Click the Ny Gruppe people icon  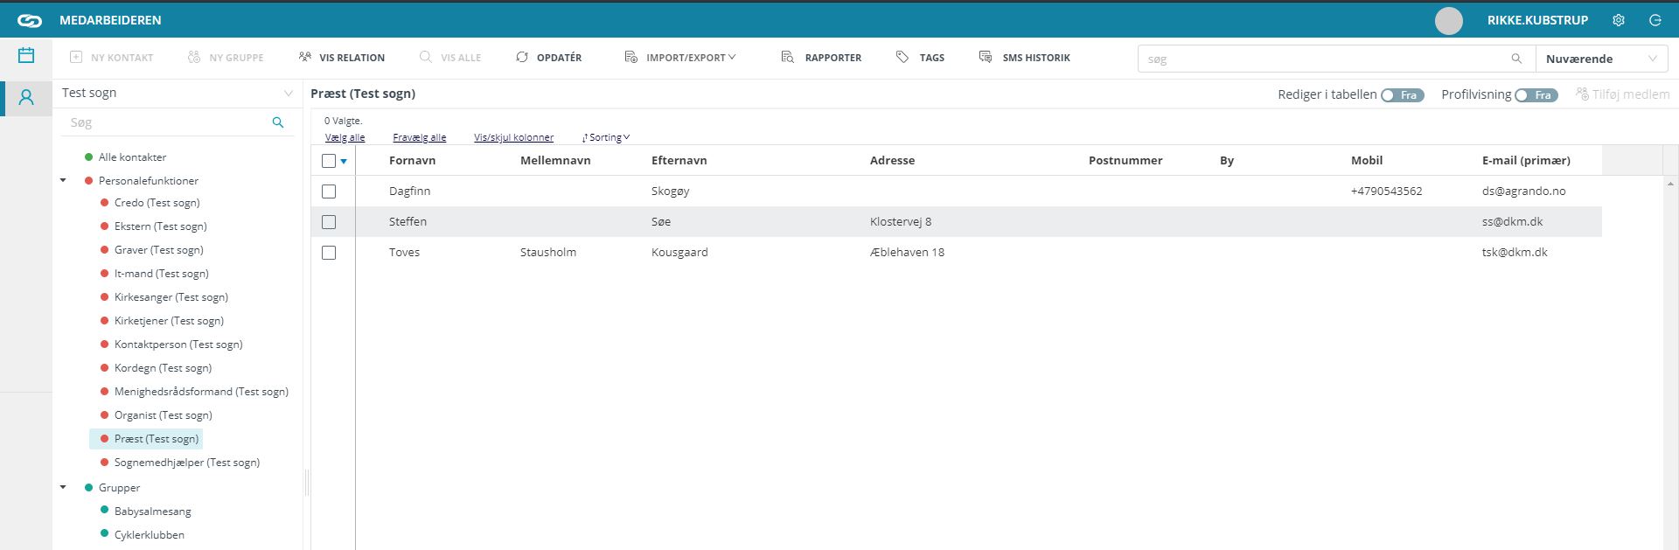pos(194,57)
